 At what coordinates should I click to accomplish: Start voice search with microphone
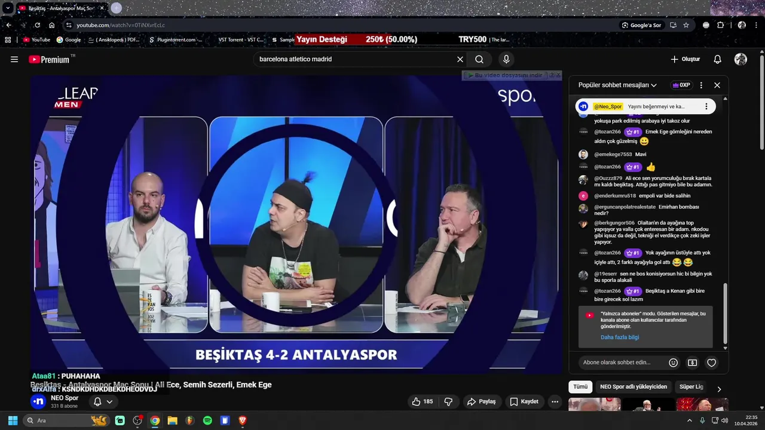(506, 59)
